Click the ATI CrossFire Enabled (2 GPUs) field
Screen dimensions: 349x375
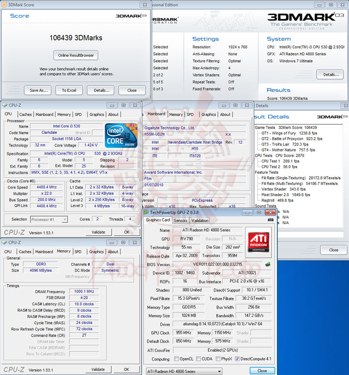point(222,350)
